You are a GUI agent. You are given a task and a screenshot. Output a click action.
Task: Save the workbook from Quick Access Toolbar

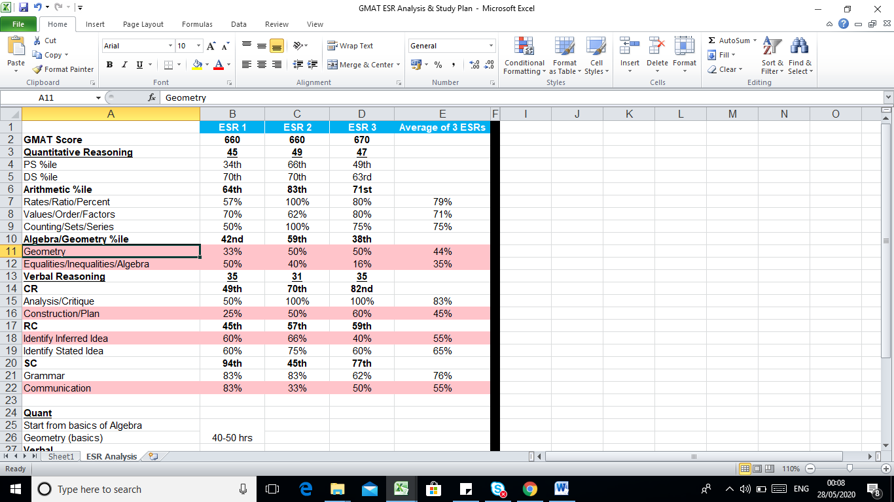coord(24,8)
